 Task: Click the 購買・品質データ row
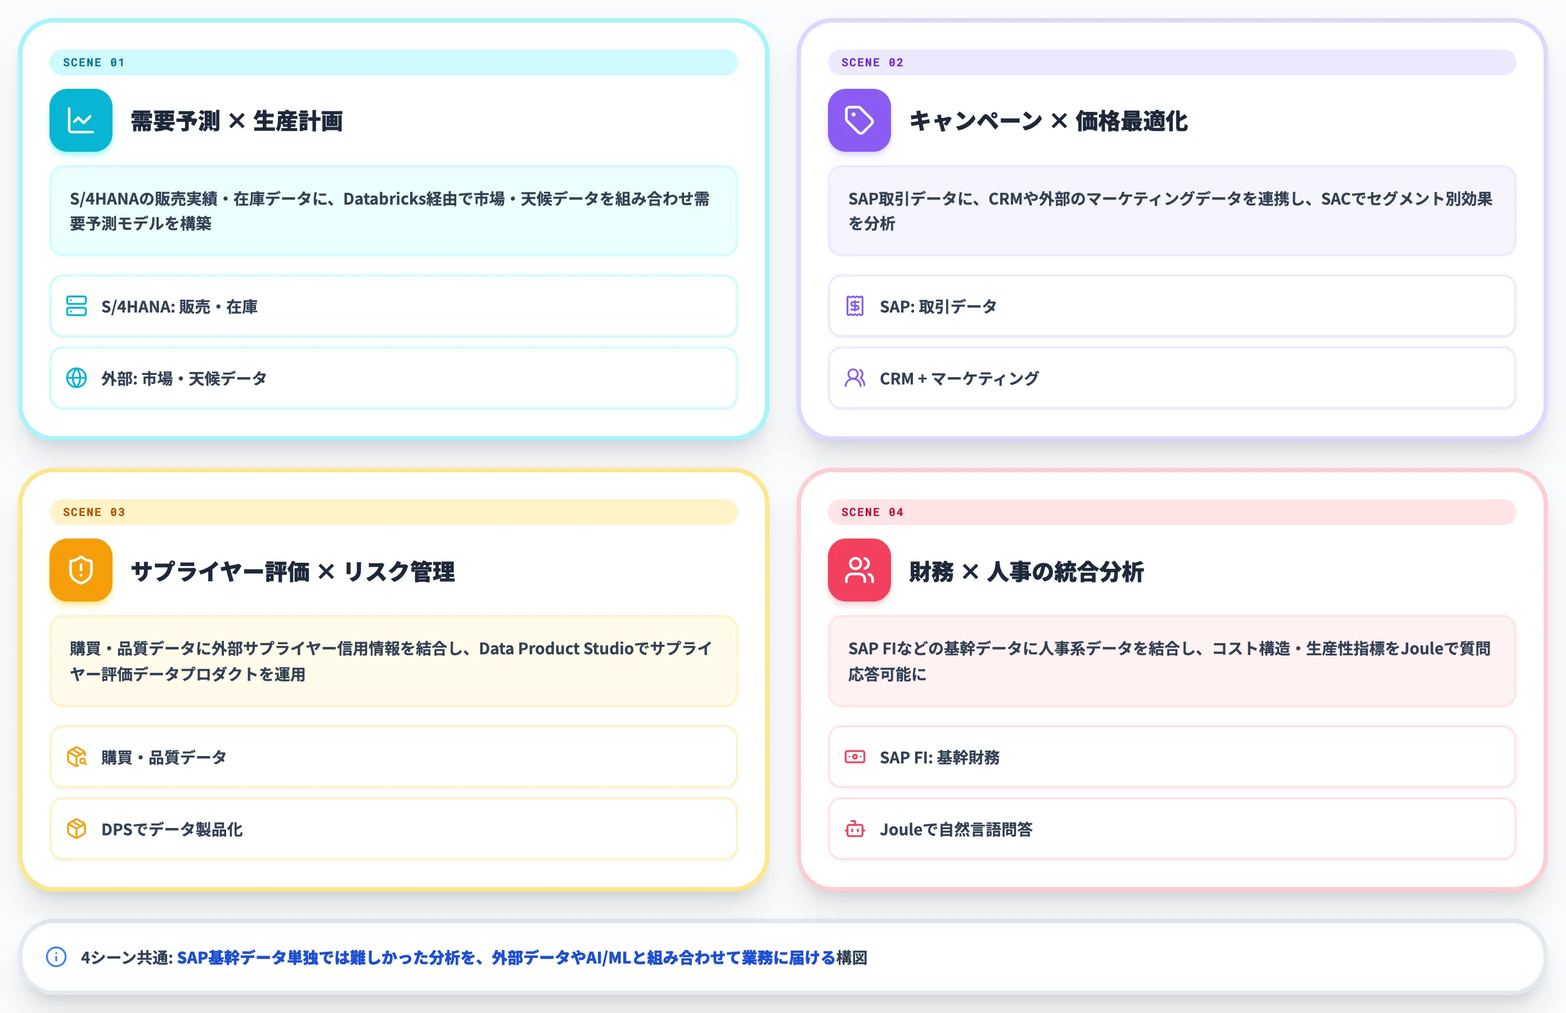point(394,757)
